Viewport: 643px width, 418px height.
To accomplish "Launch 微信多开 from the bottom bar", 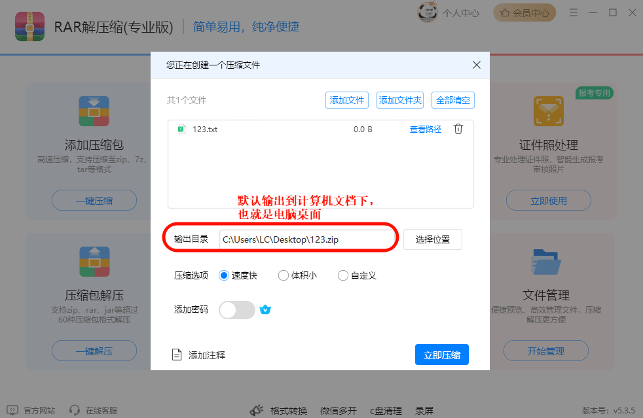I will click(338, 410).
